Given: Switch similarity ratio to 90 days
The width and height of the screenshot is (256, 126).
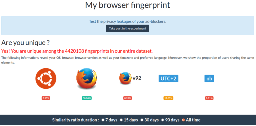Looking at the screenshot, I should (x=163, y=120).
